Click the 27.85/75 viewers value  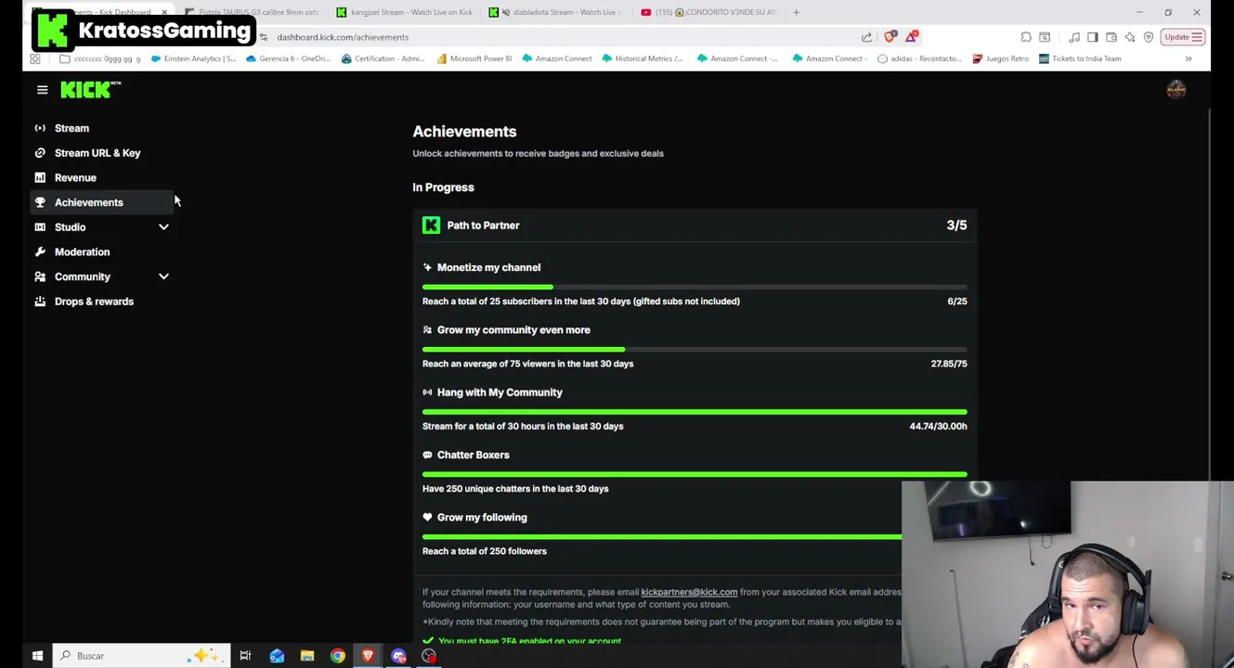point(948,364)
